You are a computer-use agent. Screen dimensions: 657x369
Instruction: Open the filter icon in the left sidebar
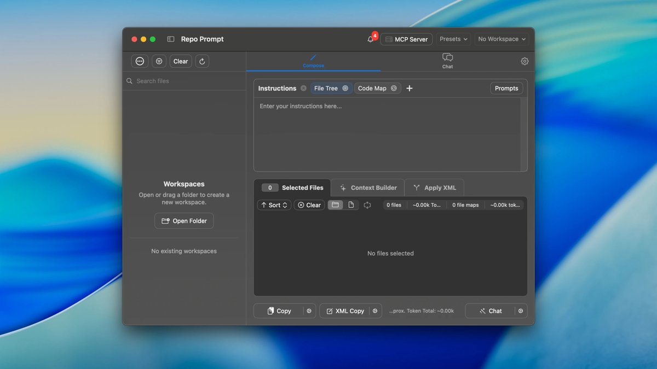pos(159,61)
